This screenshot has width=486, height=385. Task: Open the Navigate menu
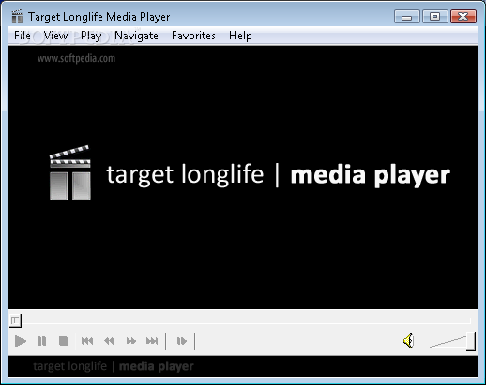136,36
